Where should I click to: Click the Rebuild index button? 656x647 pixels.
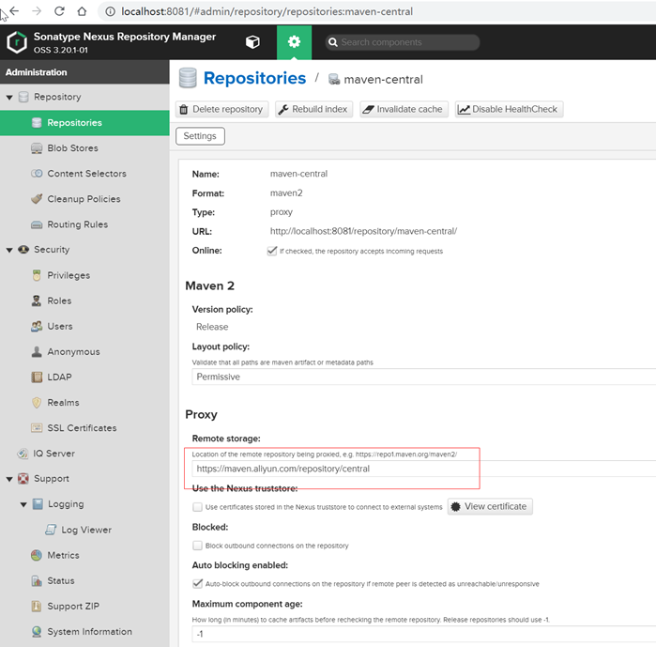pyautogui.click(x=313, y=109)
